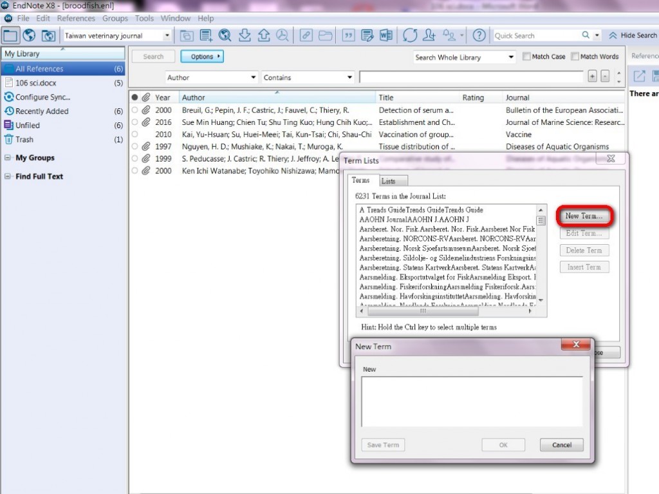Click the journal term list horizontal scrollbar

pos(423,311)
